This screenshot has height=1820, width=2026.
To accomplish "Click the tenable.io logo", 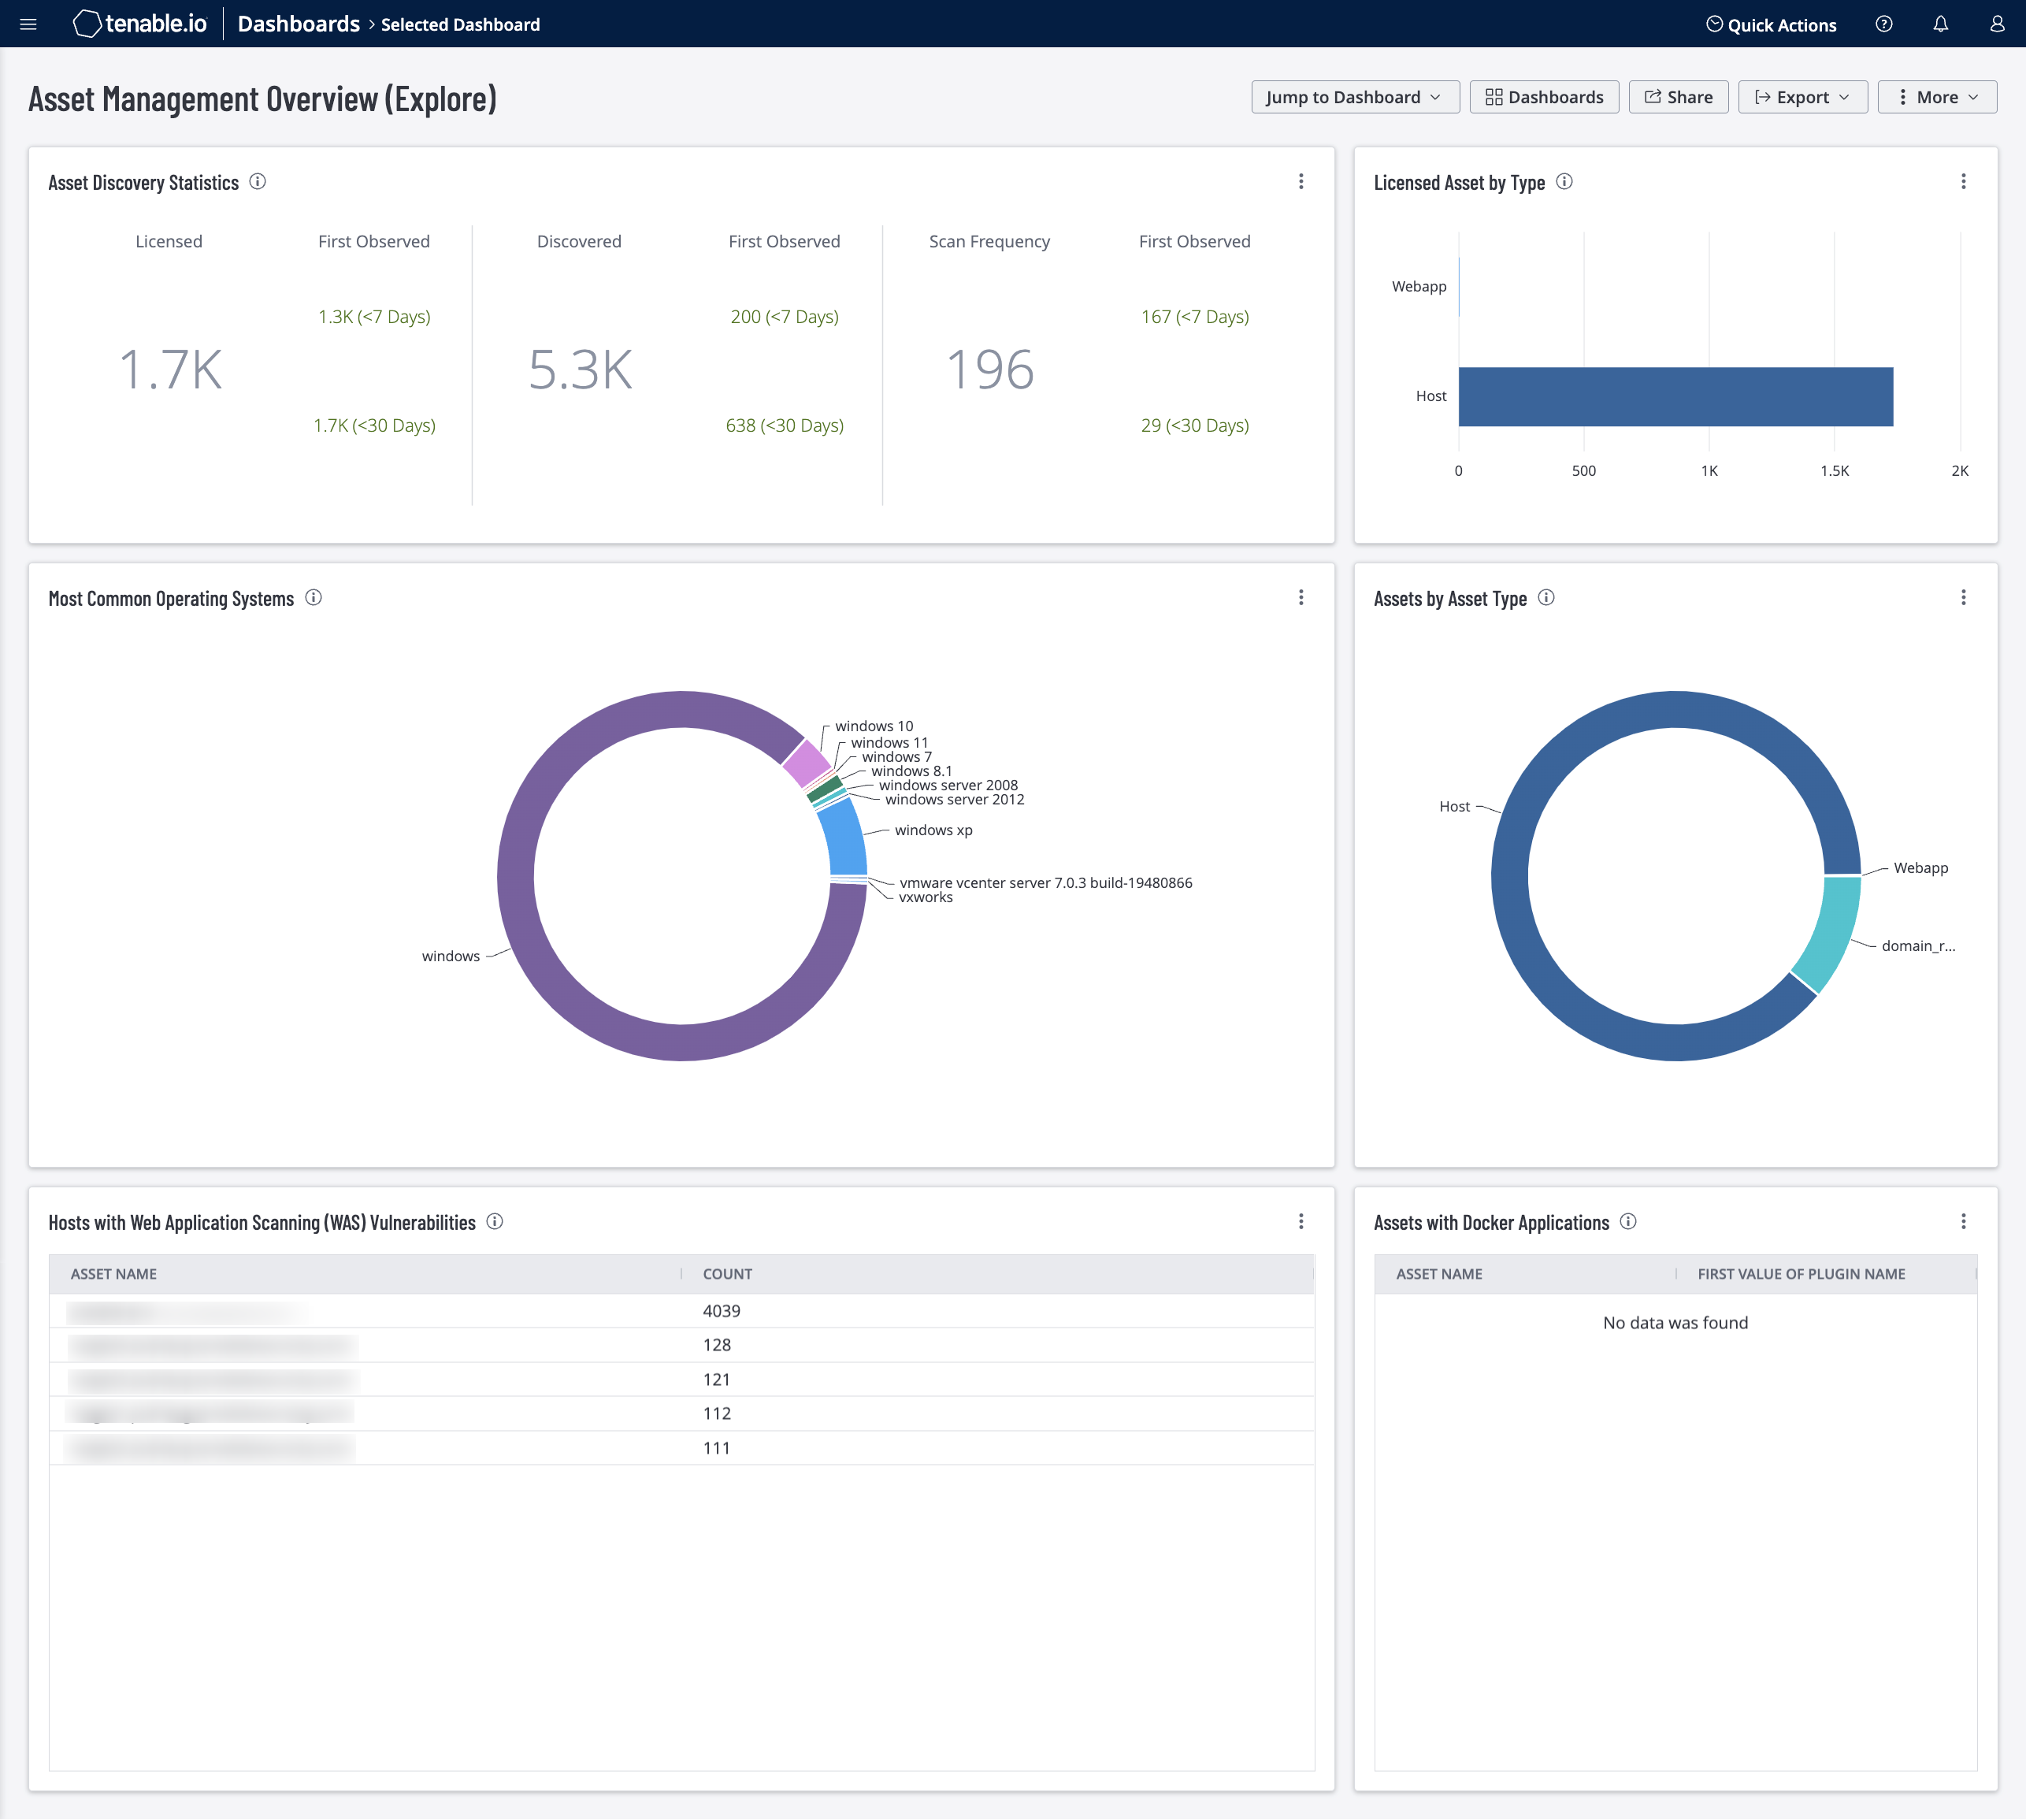I will 140,24.
